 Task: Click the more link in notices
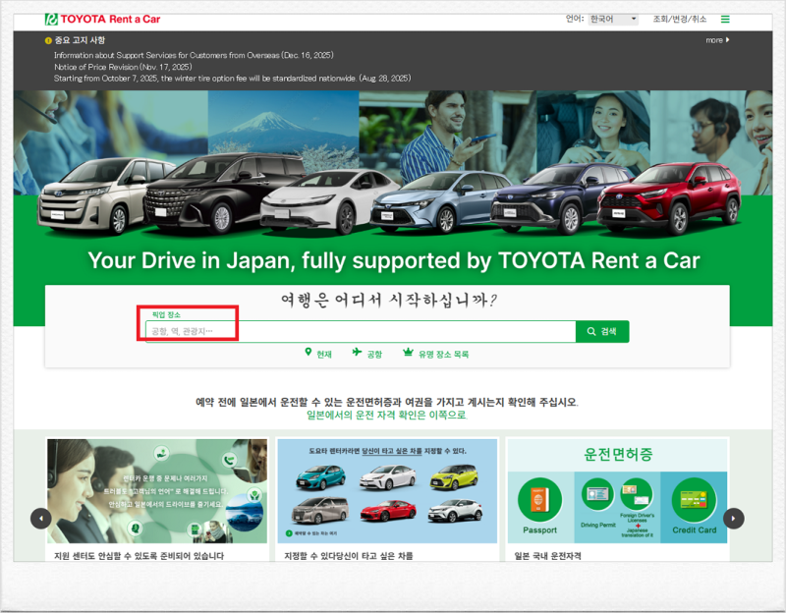(717, 40)
